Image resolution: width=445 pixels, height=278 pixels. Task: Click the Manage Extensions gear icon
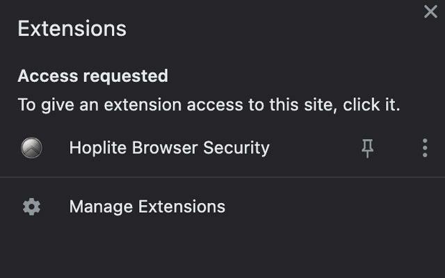(31, 206)
